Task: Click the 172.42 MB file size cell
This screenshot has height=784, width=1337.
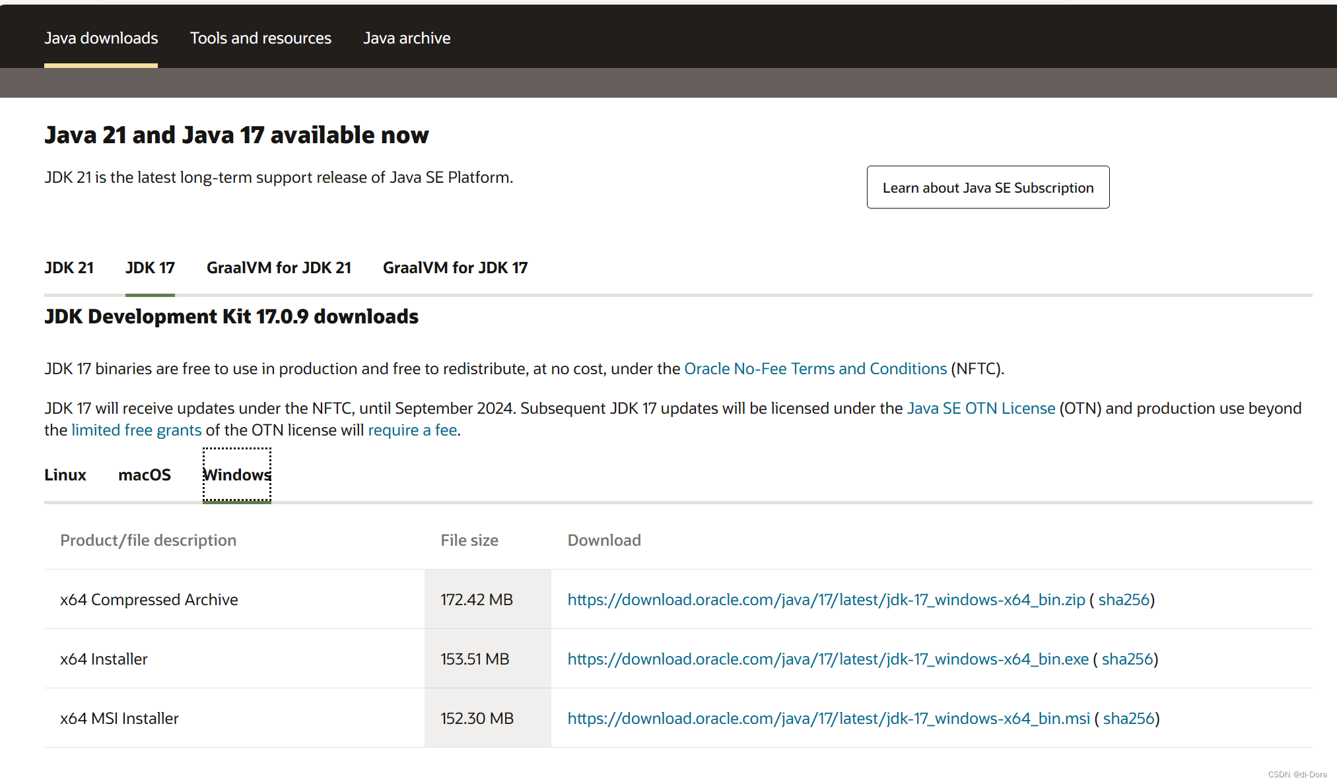Action: click(x=488, y=599)
